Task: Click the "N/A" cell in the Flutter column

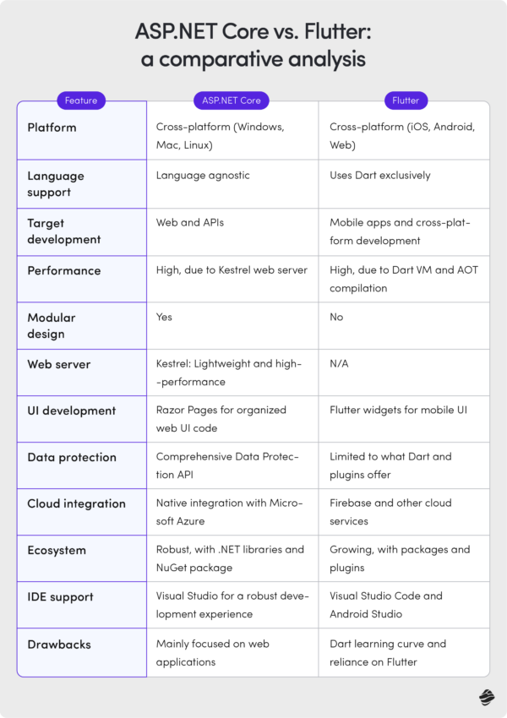Action: pyautogui.click(x=340, y=364)
